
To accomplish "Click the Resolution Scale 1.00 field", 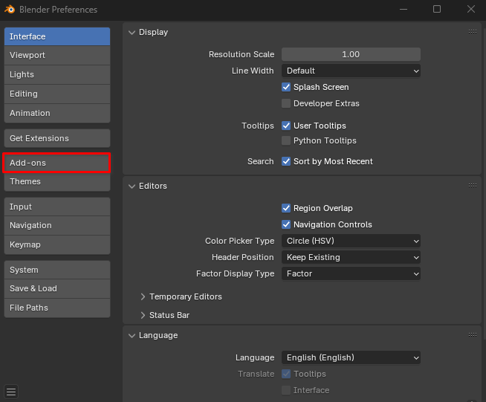I will [x=351, y=54].
